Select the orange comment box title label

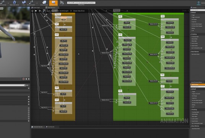(x=58, y=14)
